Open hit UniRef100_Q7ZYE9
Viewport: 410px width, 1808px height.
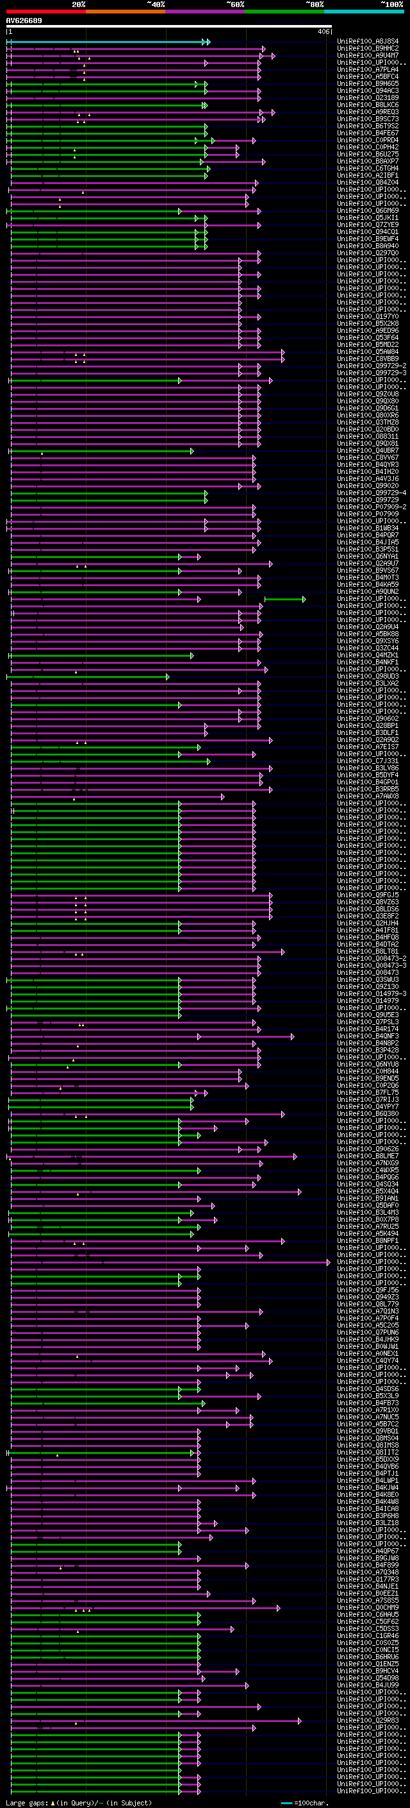coord(368,224)
